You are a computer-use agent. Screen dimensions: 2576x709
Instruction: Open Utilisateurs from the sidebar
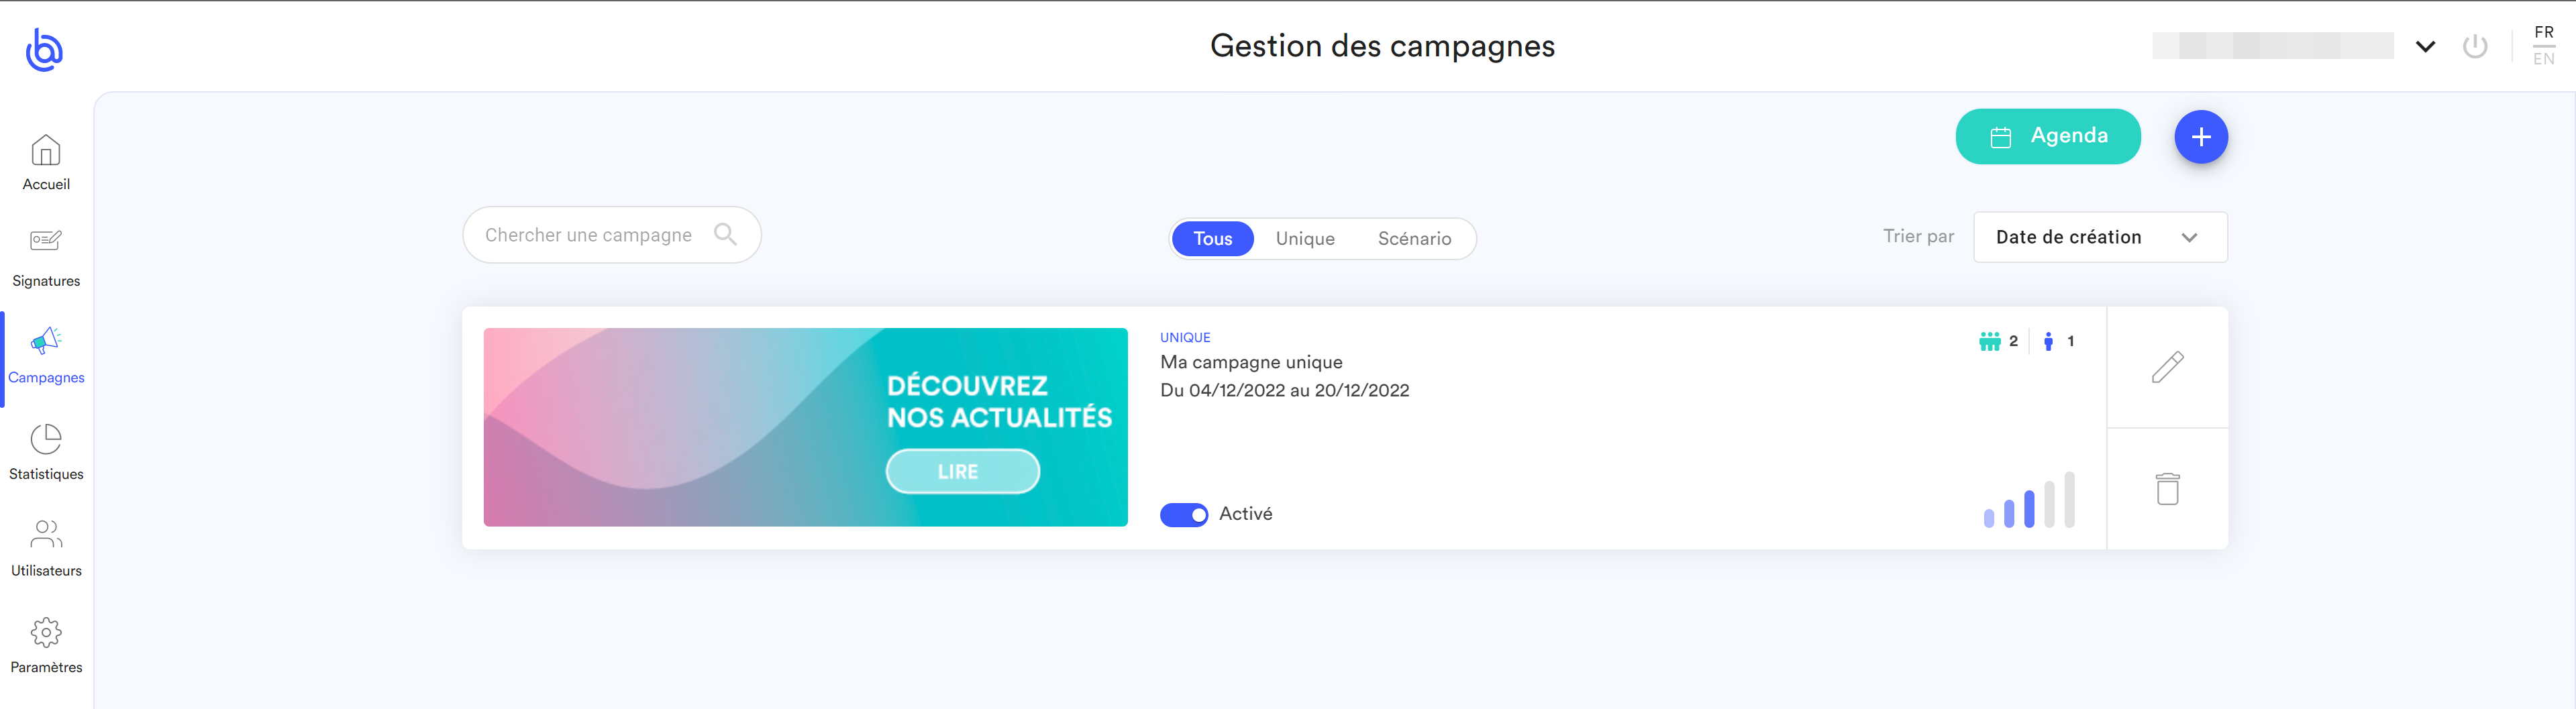tap(46, 547)
